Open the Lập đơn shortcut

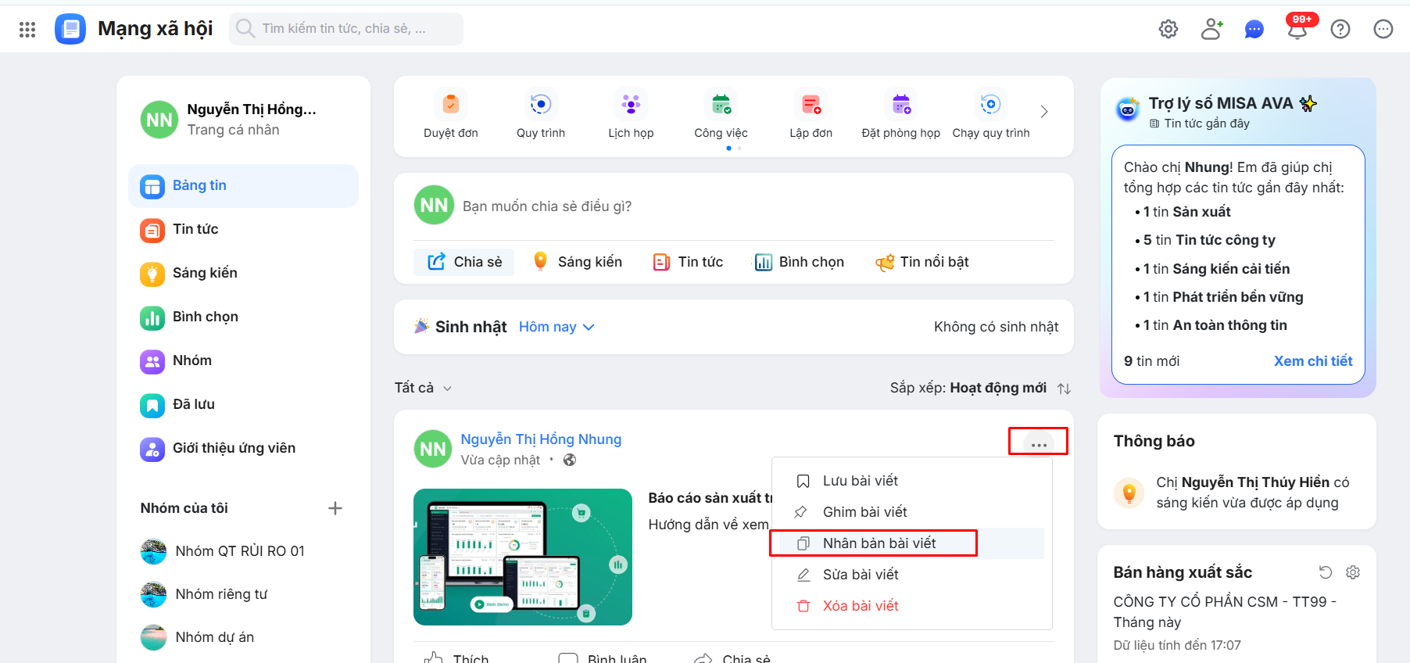pyautogui.click(x=811, y=113)
